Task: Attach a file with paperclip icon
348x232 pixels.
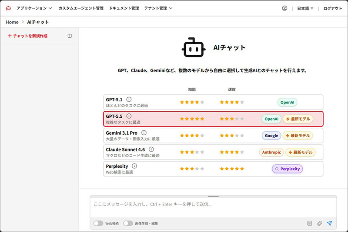Action: (319, 223)
